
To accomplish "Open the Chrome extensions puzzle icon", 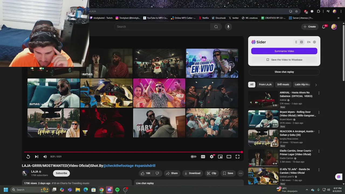I will click(x=318, y=11).
